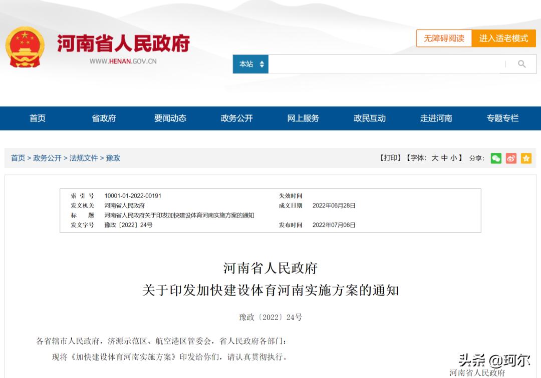
Task: Click the 索引号 label
Action: pos(82,196)
